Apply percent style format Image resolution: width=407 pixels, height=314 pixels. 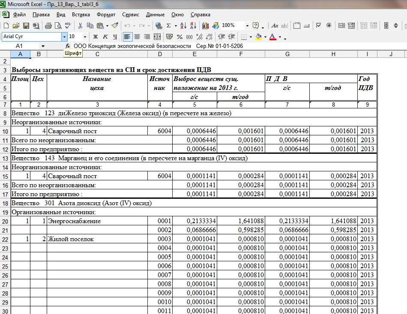180,37
